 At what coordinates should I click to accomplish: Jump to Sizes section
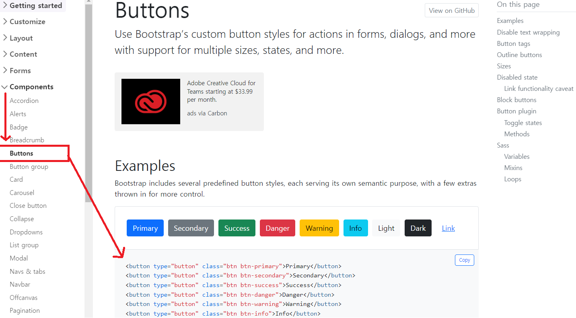coord(504,66)
